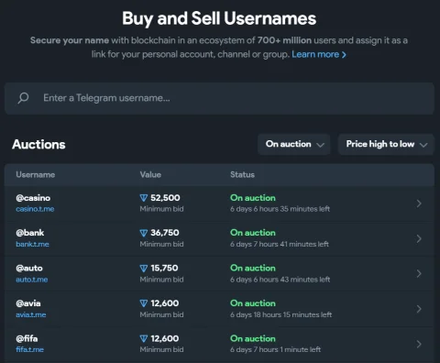Open the bank.t.me link
440x363 pixels.
(32, 244)
